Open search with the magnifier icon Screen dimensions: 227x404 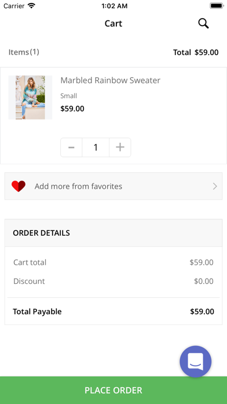coord(203,23)
